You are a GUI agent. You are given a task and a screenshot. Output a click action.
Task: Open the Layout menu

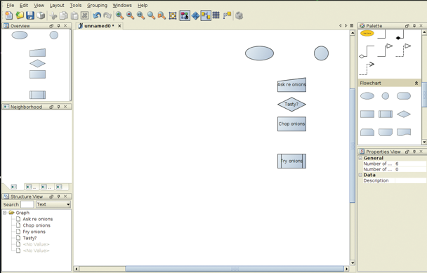[x=57, y=5]
